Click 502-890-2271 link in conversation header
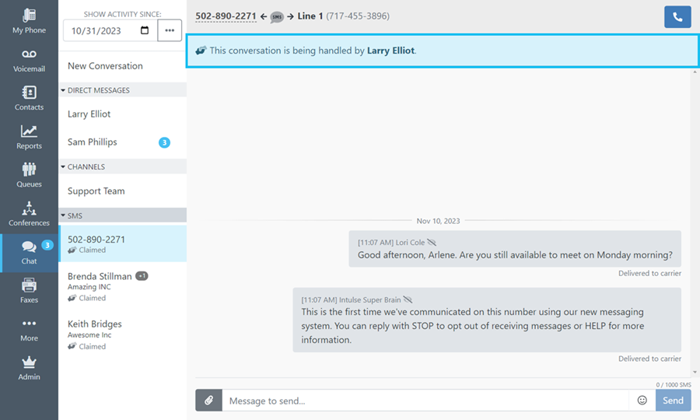This screenshot has height=420, width=700. [226, 16]
